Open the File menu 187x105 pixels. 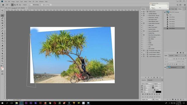6,1
